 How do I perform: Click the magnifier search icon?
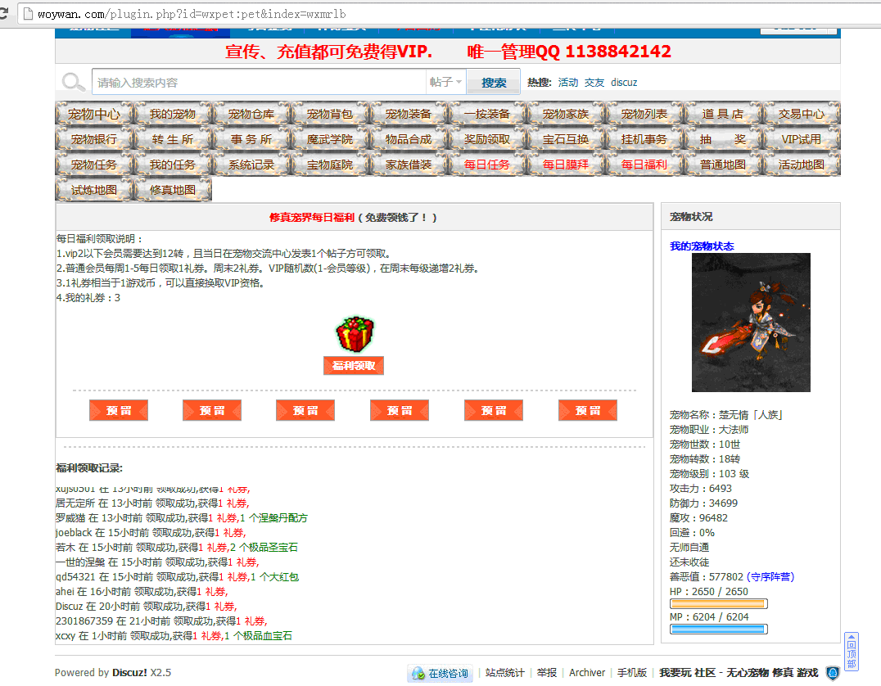(74, 82)
